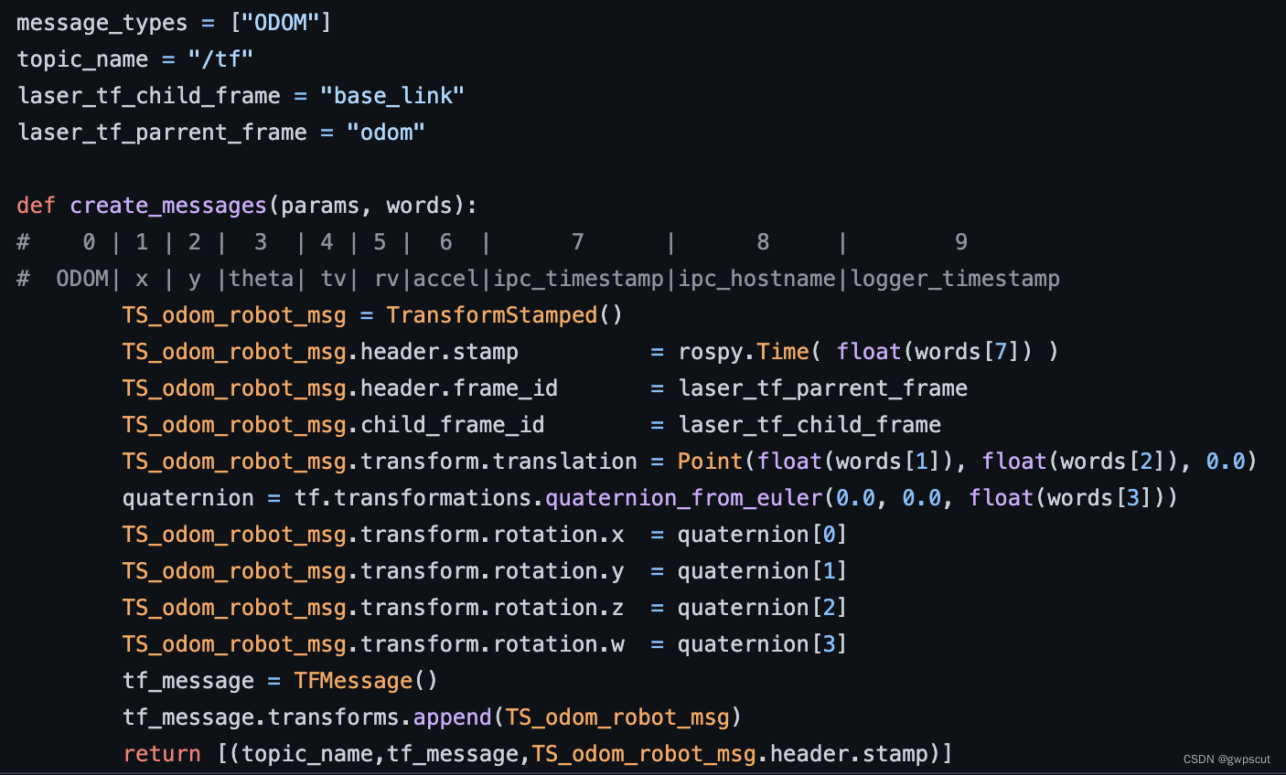Click laser_tf_child_frame on the child_frame_id line
Image resolution: width=1286 pixels, height=775 pixels.
click(x=809, y=425)
